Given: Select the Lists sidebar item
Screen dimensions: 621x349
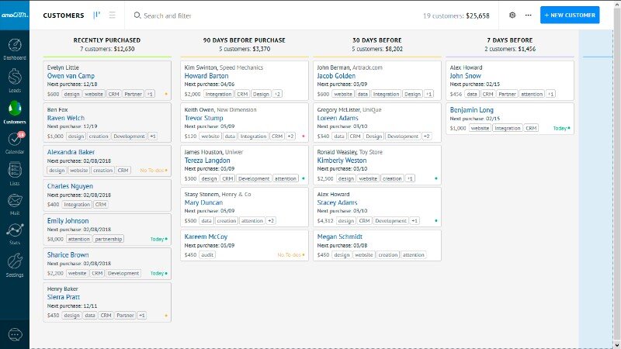Looking at the screenshot, I should click(x=16, y=171).
